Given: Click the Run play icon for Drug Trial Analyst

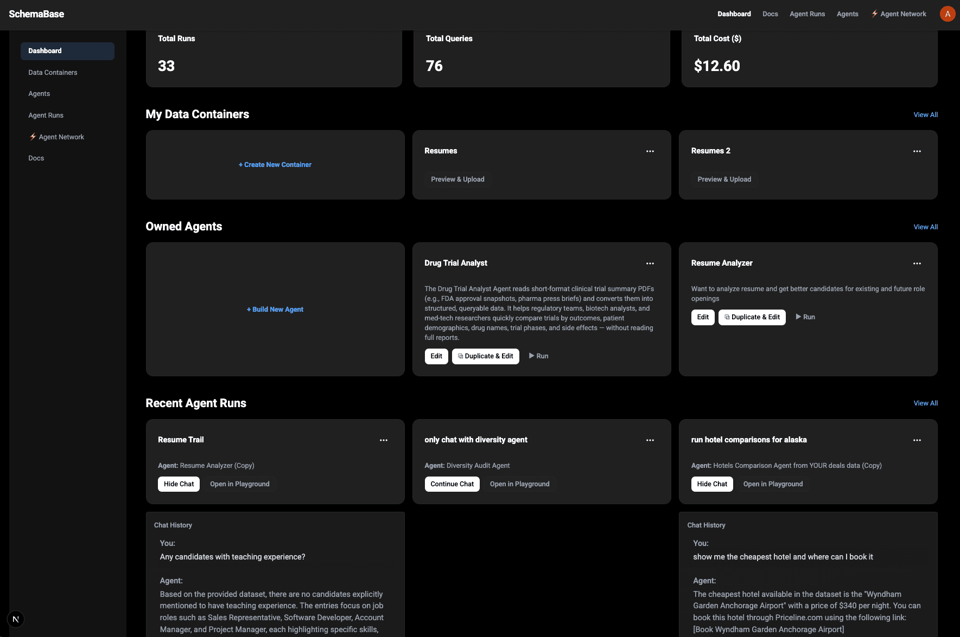Looking at the screenshot, I should (531, 356).
